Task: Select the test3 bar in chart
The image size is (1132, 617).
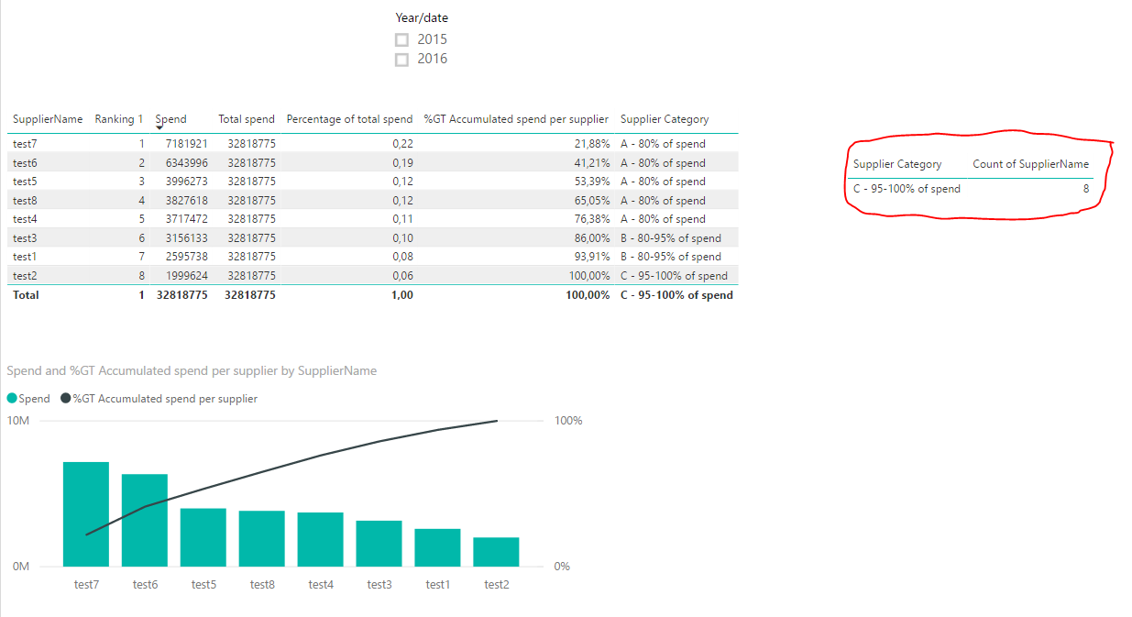Action: (x=379, y=544)
